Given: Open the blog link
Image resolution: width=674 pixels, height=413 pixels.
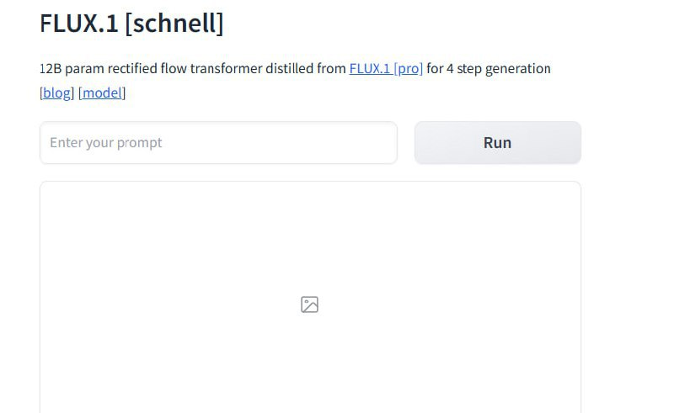Looking at the screenshot, I should [56, 93].
